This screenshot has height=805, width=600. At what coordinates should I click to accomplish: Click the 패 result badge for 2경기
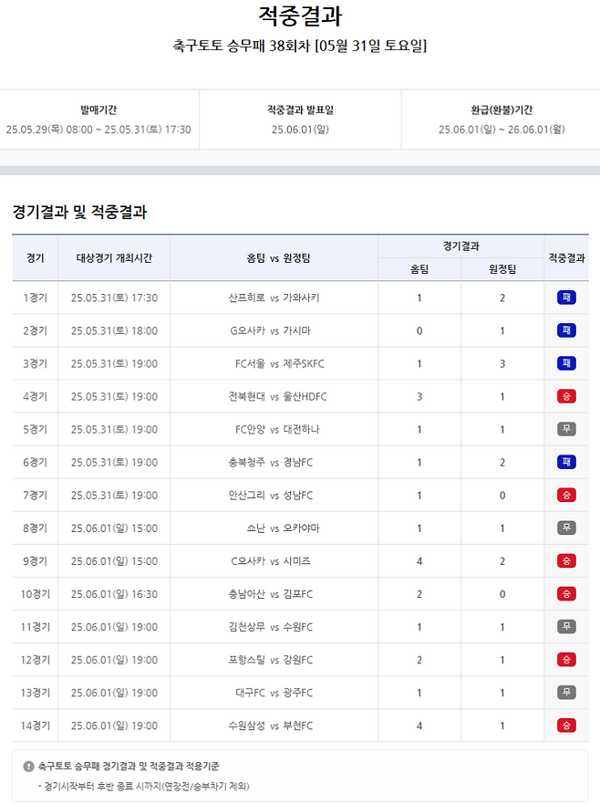[566, 330]
